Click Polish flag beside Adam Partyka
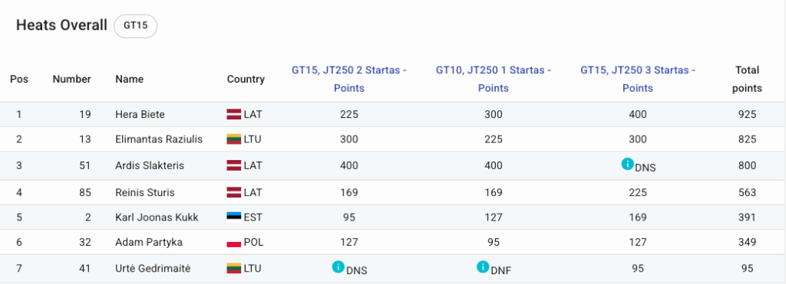This screenshot has height=284, width=786. tap(234, 243)
